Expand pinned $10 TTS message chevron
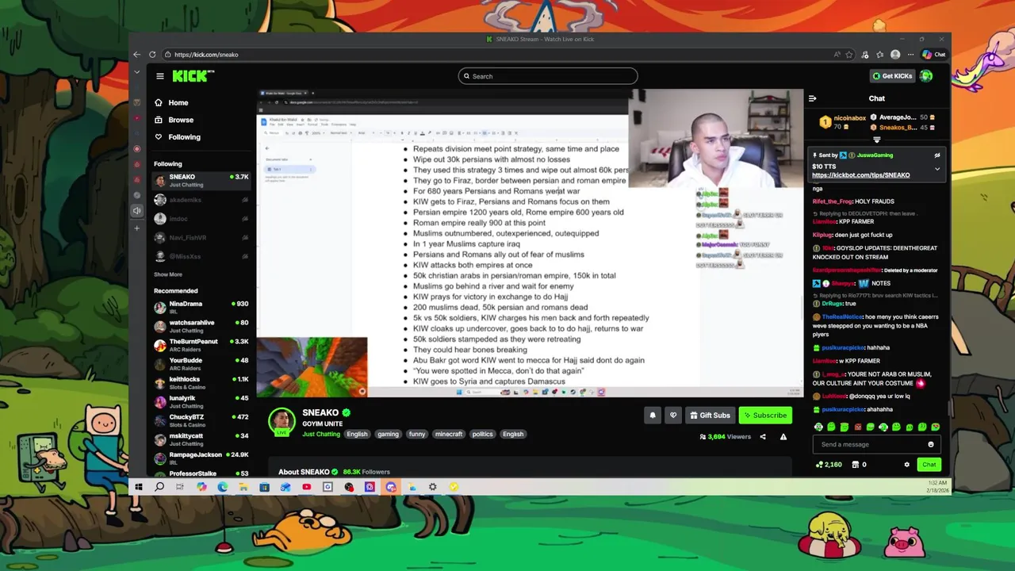The width and height of the screenshot is (1015, 571). click(937, 169)
